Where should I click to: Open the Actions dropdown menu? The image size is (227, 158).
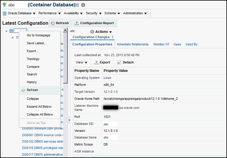coord(103,32)
